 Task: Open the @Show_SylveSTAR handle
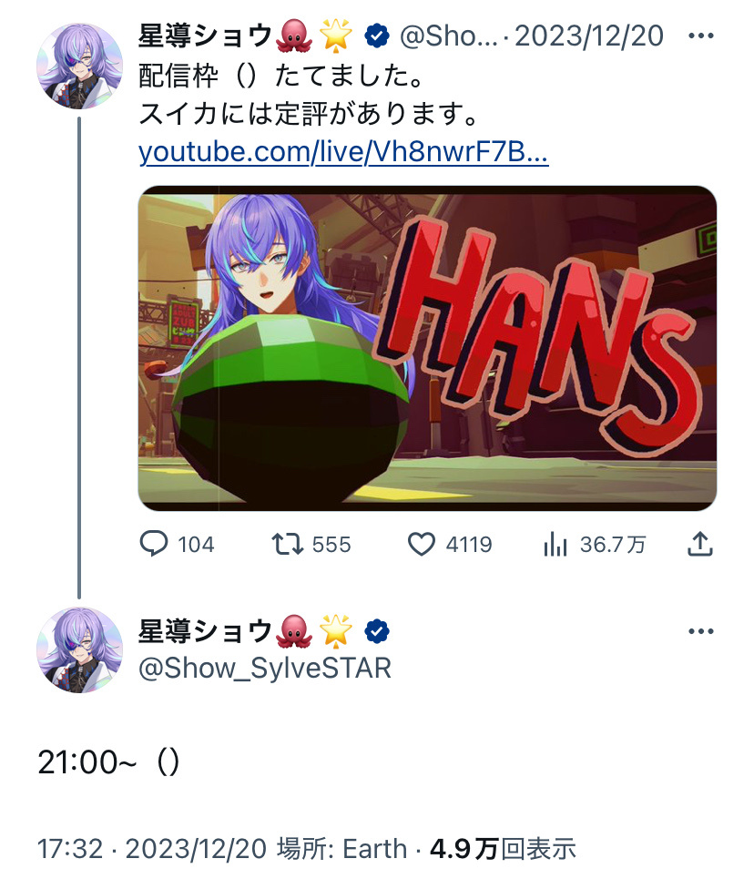click(265, 669)
